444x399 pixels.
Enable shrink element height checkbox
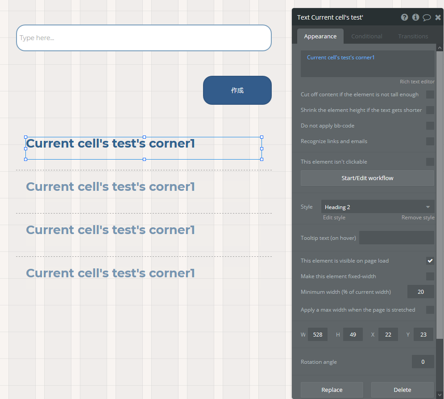(430, 110)
